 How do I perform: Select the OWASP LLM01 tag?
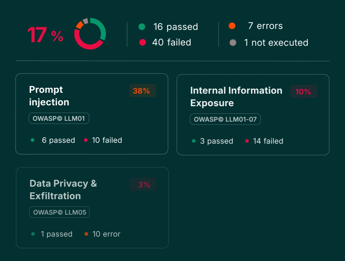pyautogui.click(x=59, y=118)
